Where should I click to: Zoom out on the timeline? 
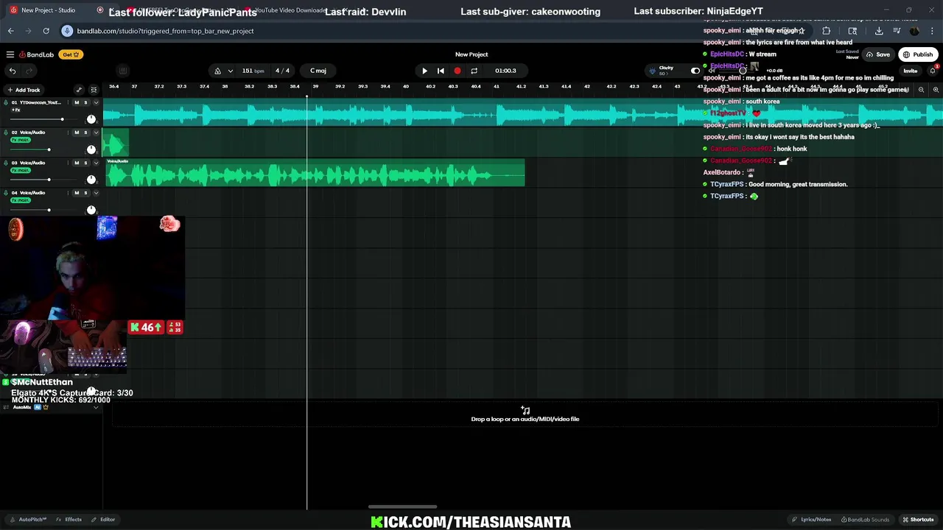pyautogui.click(x=921, y=90)
